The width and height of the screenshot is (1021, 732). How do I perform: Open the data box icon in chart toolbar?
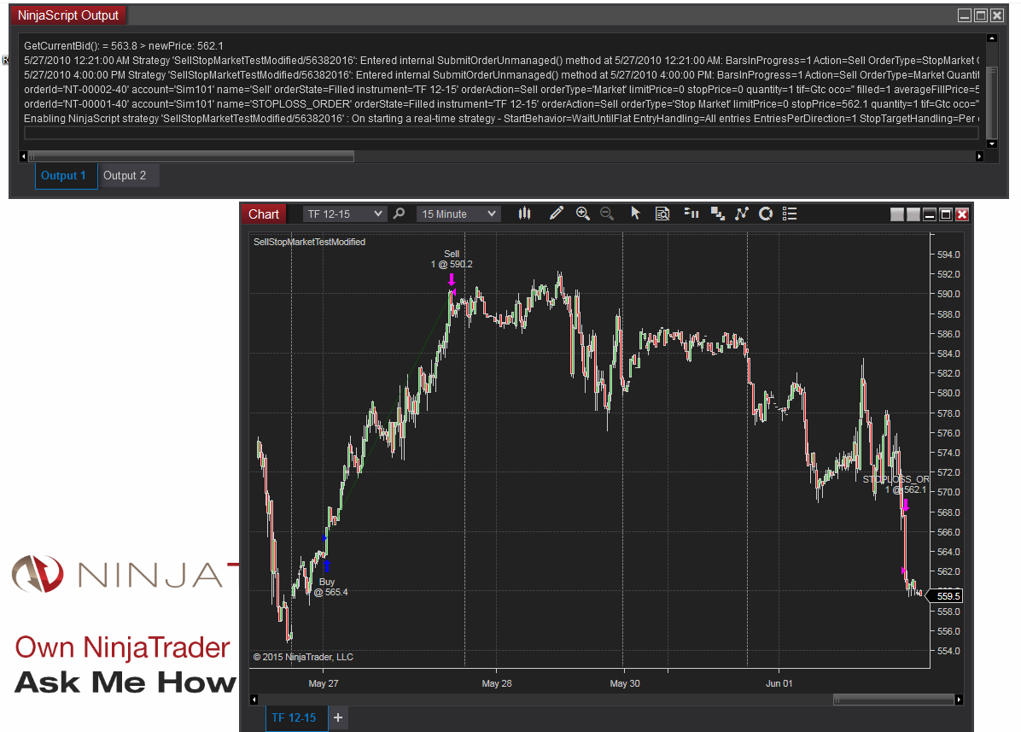[x=662, y=214]
